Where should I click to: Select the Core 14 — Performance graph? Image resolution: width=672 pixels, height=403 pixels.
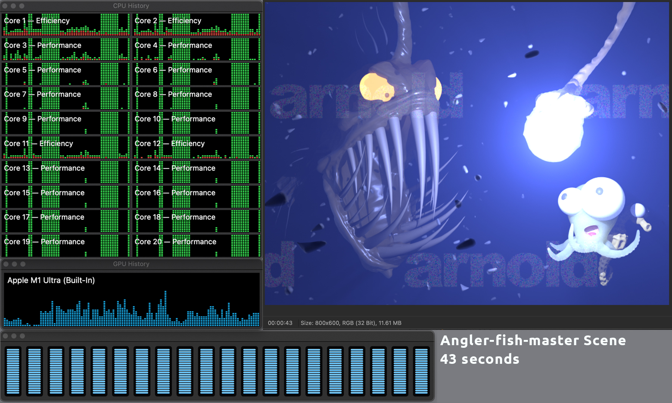pyautogui.click(x=197, y=172)
